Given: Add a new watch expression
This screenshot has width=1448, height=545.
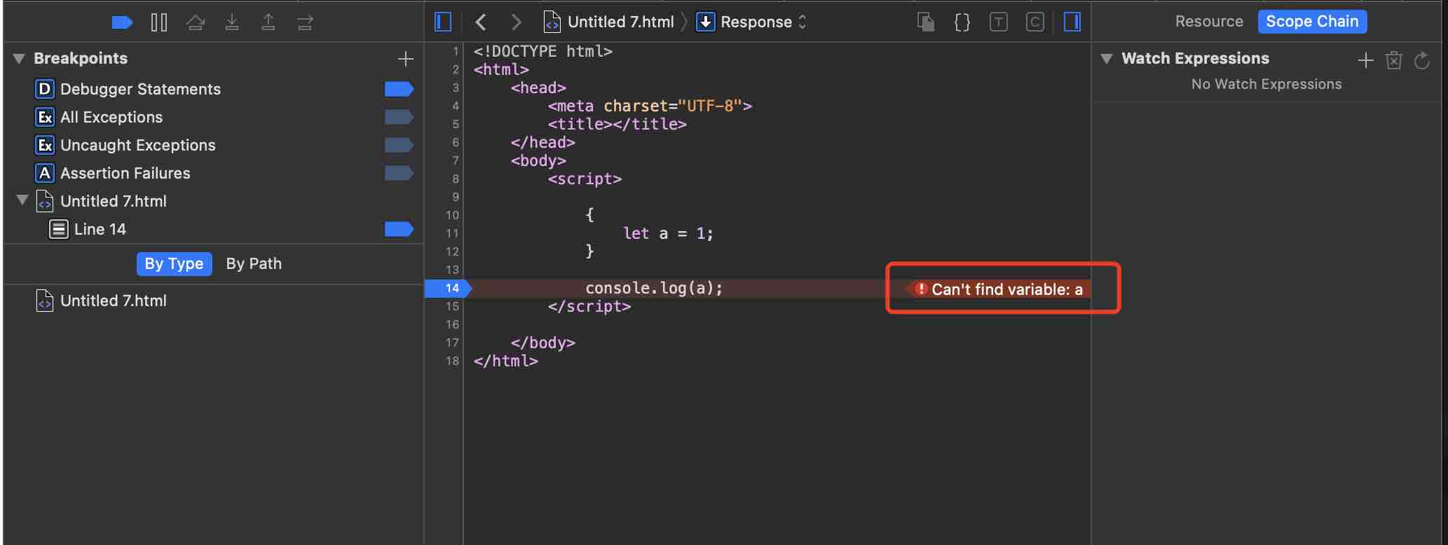Looking at the screenshot, I should coord(1365,60).
